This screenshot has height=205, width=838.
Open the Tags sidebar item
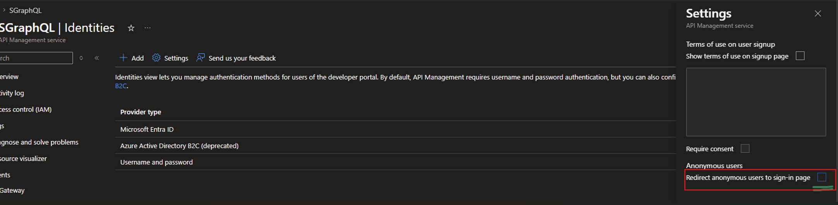click(x=2, y=126)
